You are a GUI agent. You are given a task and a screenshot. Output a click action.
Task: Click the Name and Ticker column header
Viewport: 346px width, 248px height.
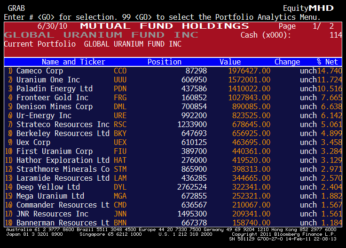coord(73,62)
